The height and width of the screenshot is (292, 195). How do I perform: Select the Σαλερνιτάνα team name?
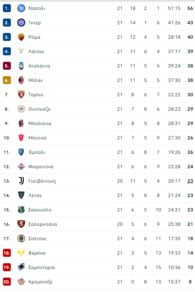tap(43, 224)
